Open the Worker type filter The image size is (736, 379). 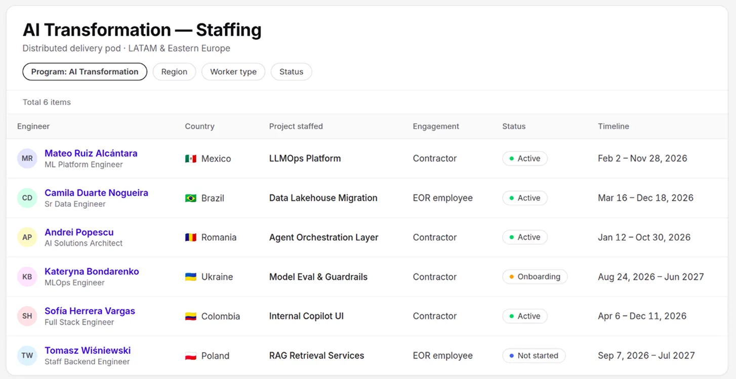tap(233, 71)
